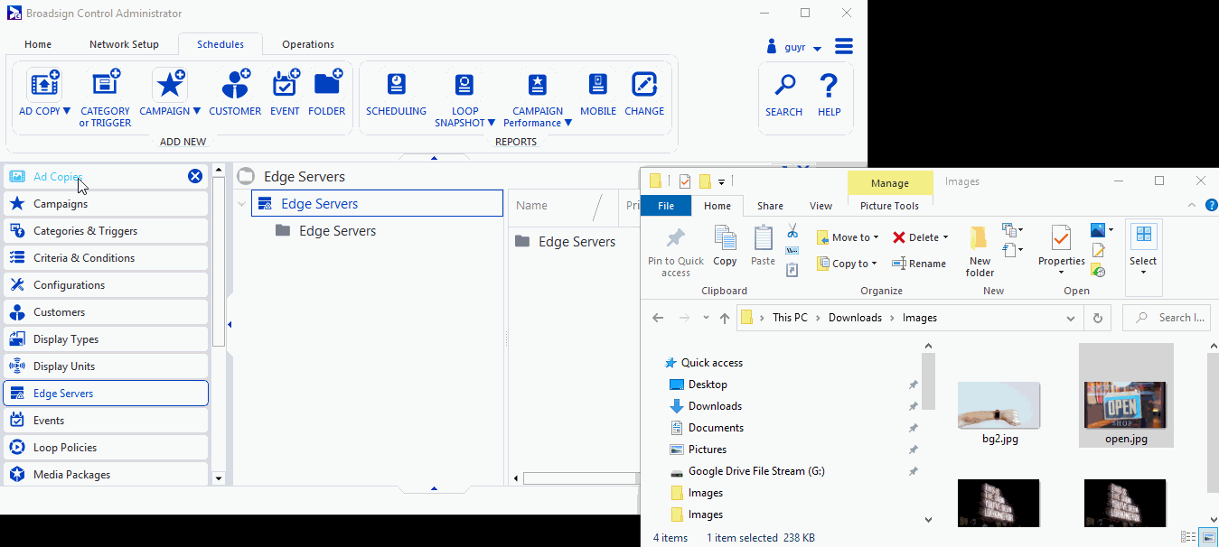Click Paste in Explorer ribbon
This screenshot has width=1219, height=547.
click(x=764, y=246)
